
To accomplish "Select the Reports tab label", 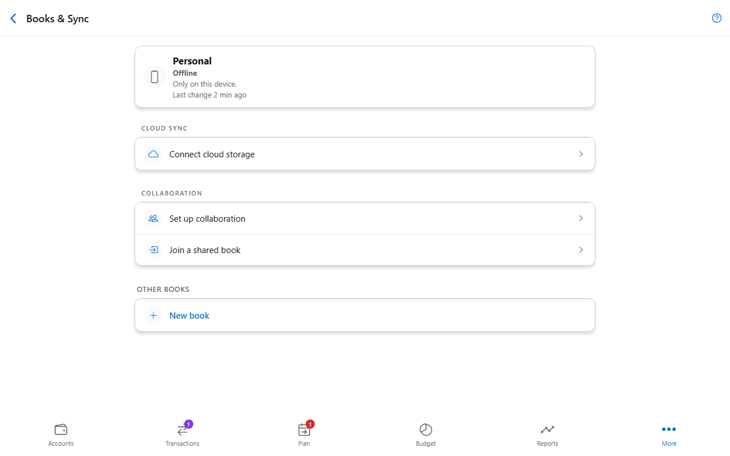I will 547,443.
